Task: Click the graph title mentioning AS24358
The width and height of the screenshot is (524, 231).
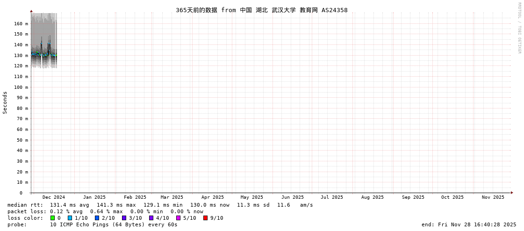Action: (262, 10)
